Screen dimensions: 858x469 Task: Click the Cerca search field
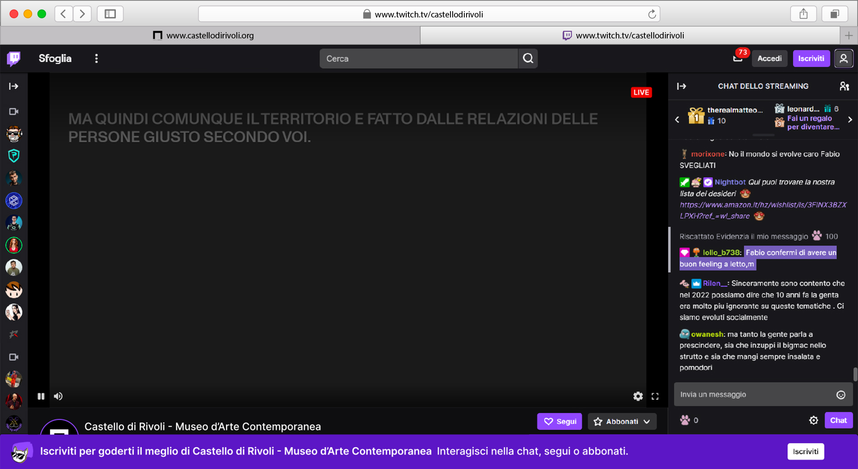point(419,59)
